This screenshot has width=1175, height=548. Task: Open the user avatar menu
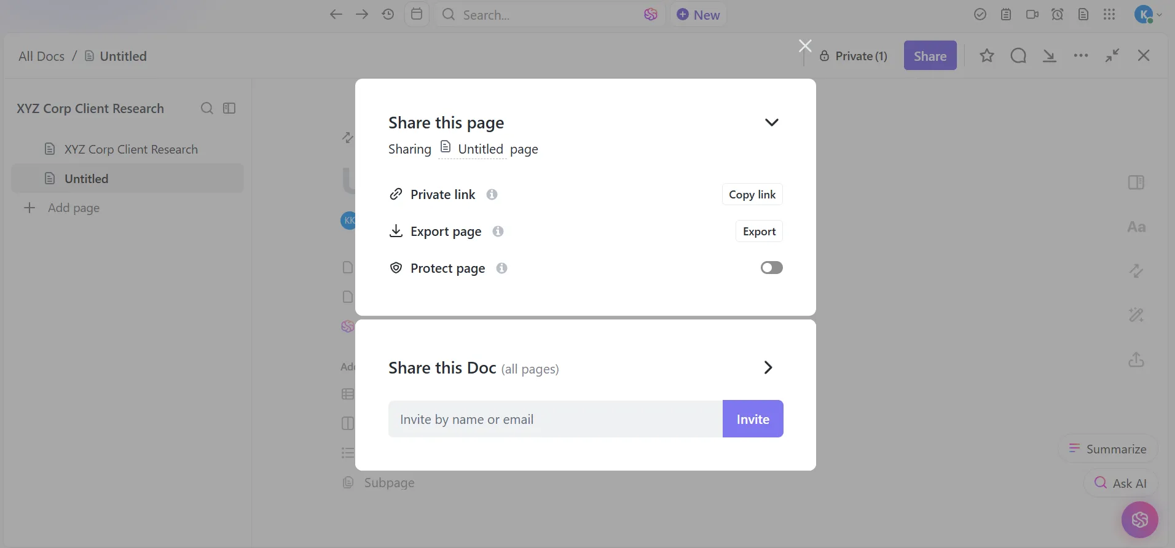point(1148,15)
